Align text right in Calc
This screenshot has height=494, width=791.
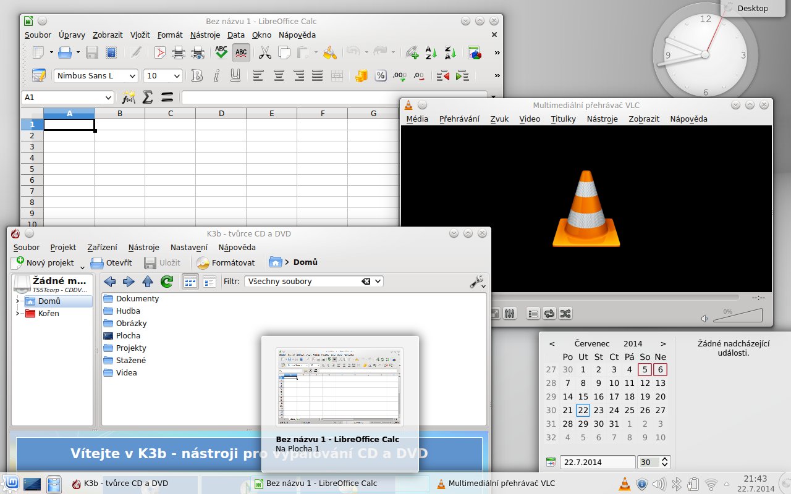[x=298, y=76]
